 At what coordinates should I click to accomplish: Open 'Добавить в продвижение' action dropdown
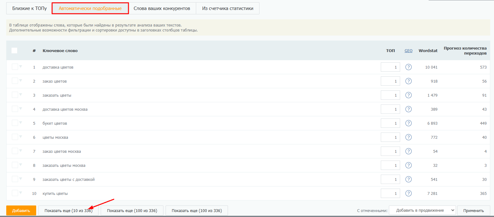pyautogui.click(x=422, y=210)
